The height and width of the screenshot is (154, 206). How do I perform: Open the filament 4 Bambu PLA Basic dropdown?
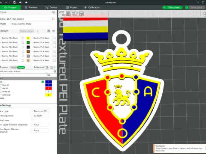tap(42, 42)
